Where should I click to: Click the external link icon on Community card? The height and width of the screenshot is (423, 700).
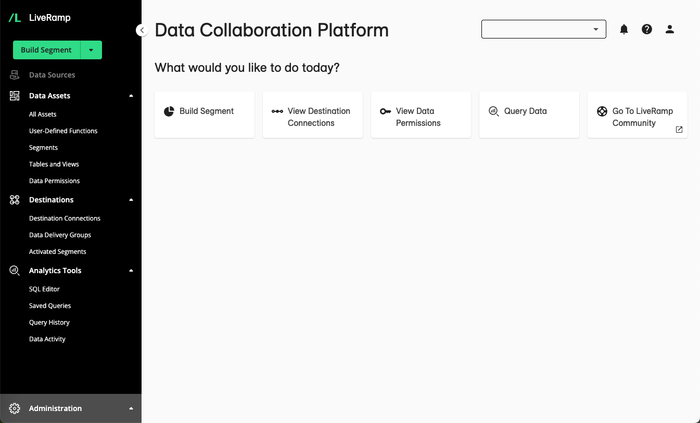tap(679, 130)
